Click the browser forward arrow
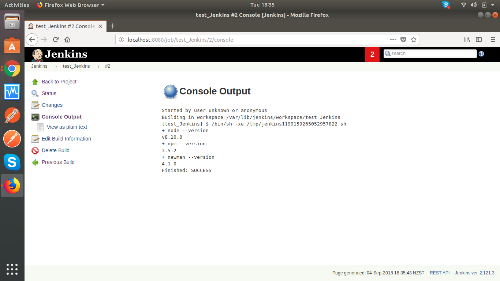The image size is (500, 281). pyautogui.click(x=44, y=40)
